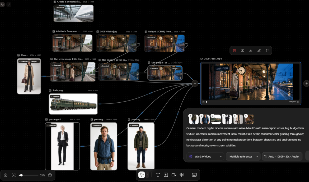
Task: Click 'Create a photorealist...' node title
Action: pyautogui.click(x=69, y=2)
